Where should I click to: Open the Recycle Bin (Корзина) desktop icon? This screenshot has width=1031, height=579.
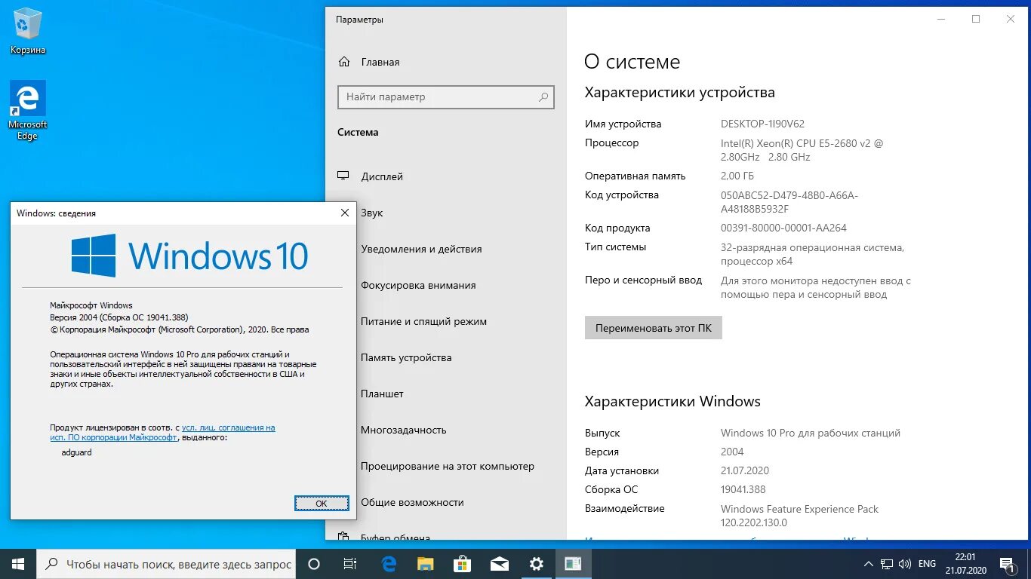pyautogui.click(x=28, y=32)
